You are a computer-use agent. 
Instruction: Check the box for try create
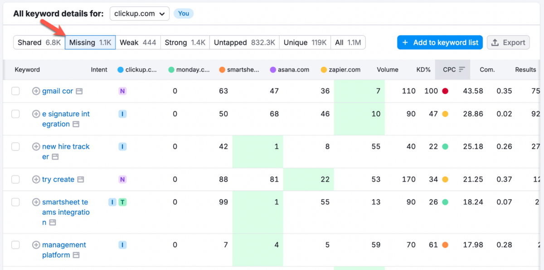[x=15, y=180]
